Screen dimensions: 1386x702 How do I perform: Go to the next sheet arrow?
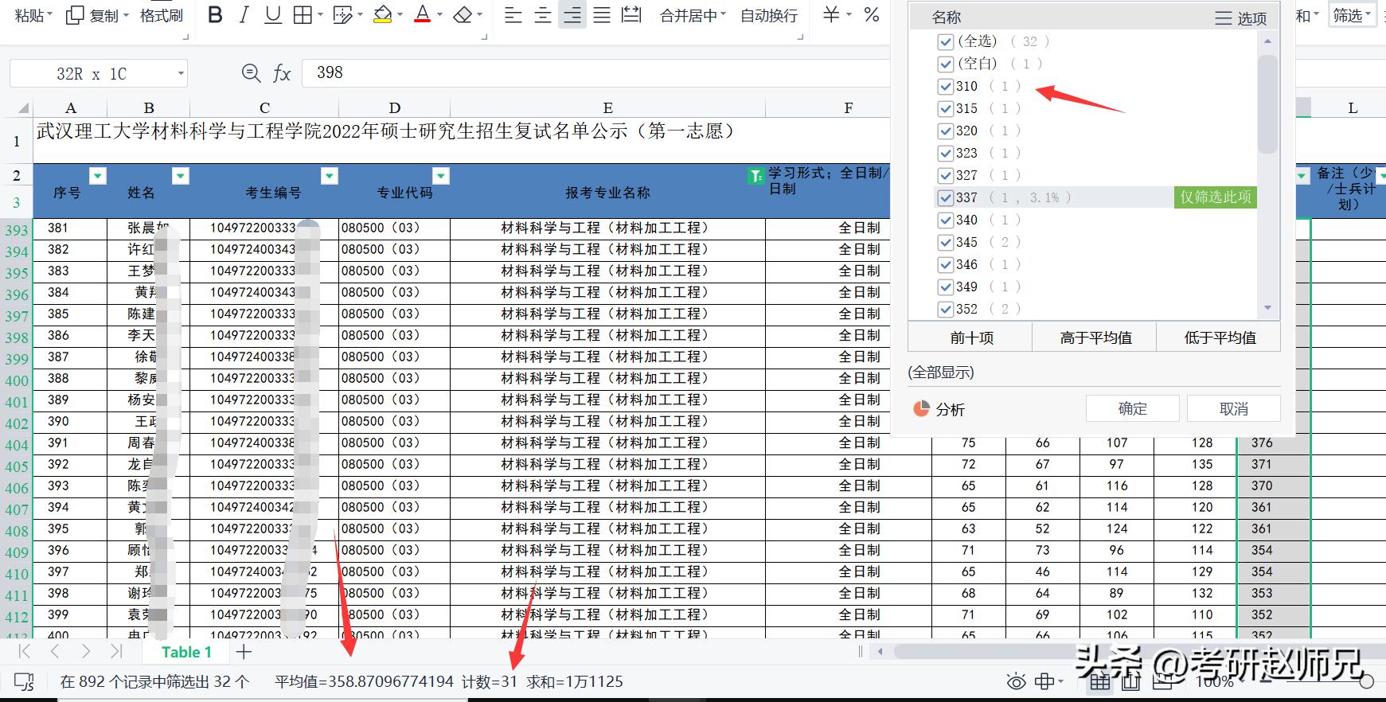85,652
